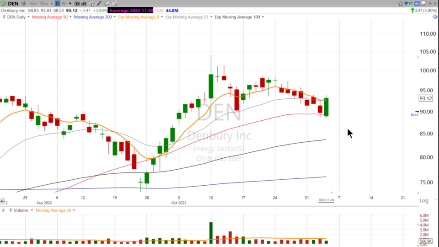439x247 pixels.
Task: Expand the Volume dropdown arrow
Action: 32,210
